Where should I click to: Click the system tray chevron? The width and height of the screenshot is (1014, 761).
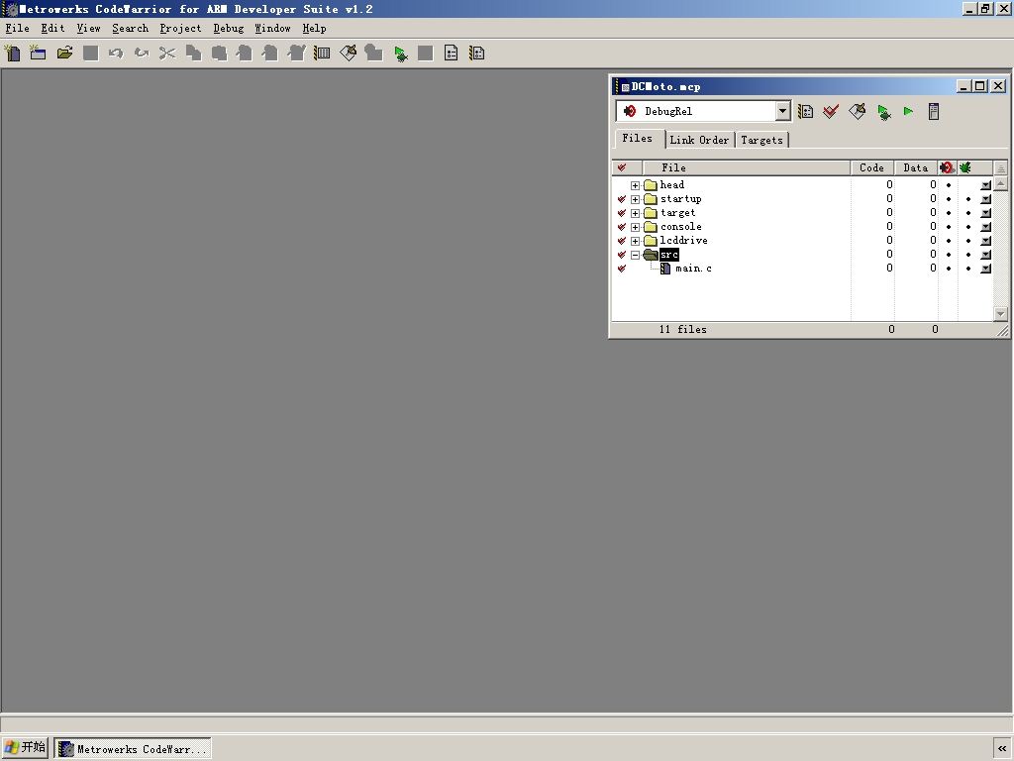pyautogui.click(x=1002, y=748)
